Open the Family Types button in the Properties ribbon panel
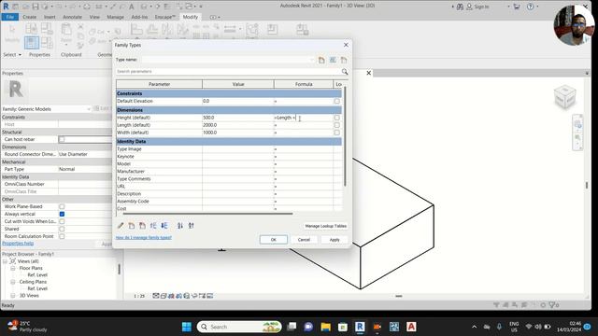This screenshot has height=336, width=598. [31, 42]
